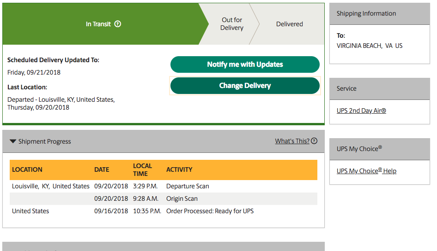Collapse the Shipment Progress section triangle
The width and height of the screenshot is (437, 251).
pyautogui.click(x=13, y=141)
